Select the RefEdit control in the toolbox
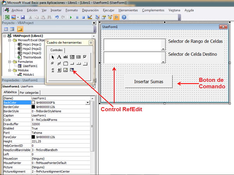The height and width of the screenshot is (175, 234). pyautogui.click(x=72, y=70)
